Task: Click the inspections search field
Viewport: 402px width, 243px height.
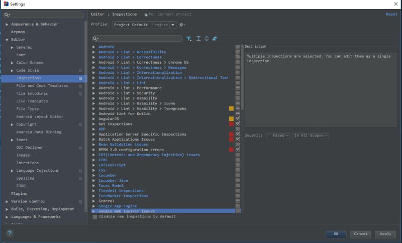Action: point(137,39)
